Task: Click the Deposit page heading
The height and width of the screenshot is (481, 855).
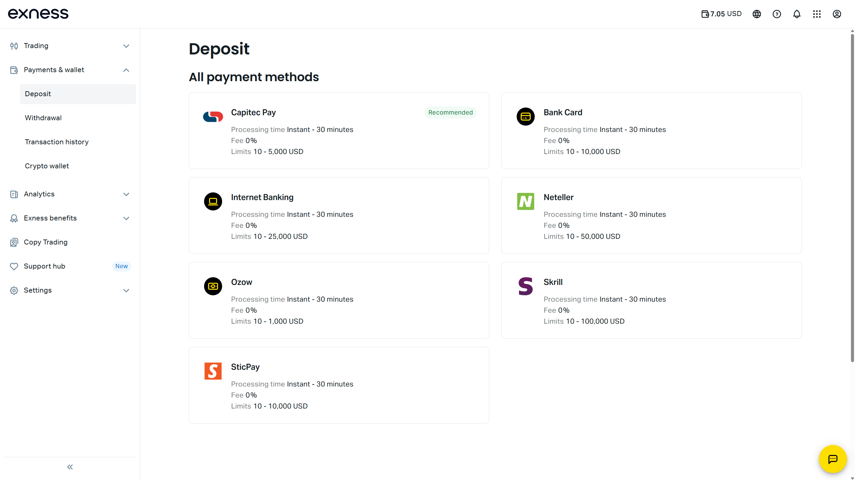Action: point(219,49)
